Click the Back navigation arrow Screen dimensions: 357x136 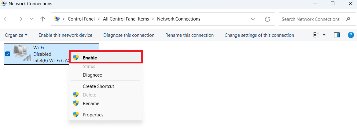[6, 19]
